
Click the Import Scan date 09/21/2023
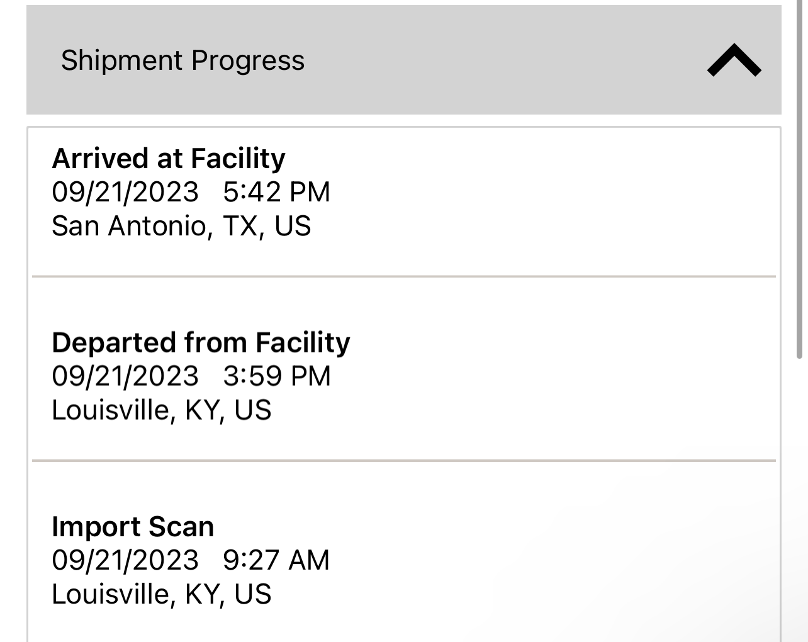point(125,560)
